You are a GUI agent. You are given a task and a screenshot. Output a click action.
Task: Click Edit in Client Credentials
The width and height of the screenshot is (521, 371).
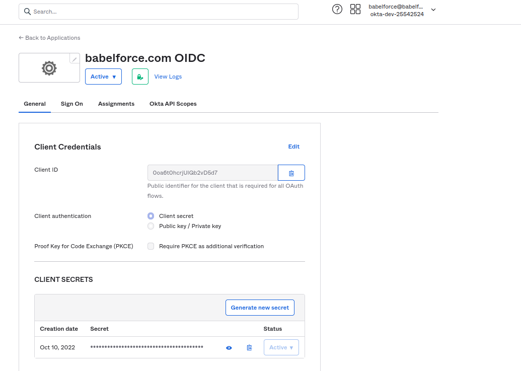[294, 146]
